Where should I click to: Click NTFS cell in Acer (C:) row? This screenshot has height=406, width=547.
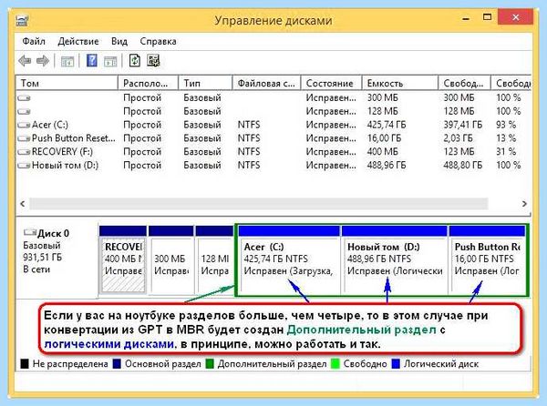[249, 125]
